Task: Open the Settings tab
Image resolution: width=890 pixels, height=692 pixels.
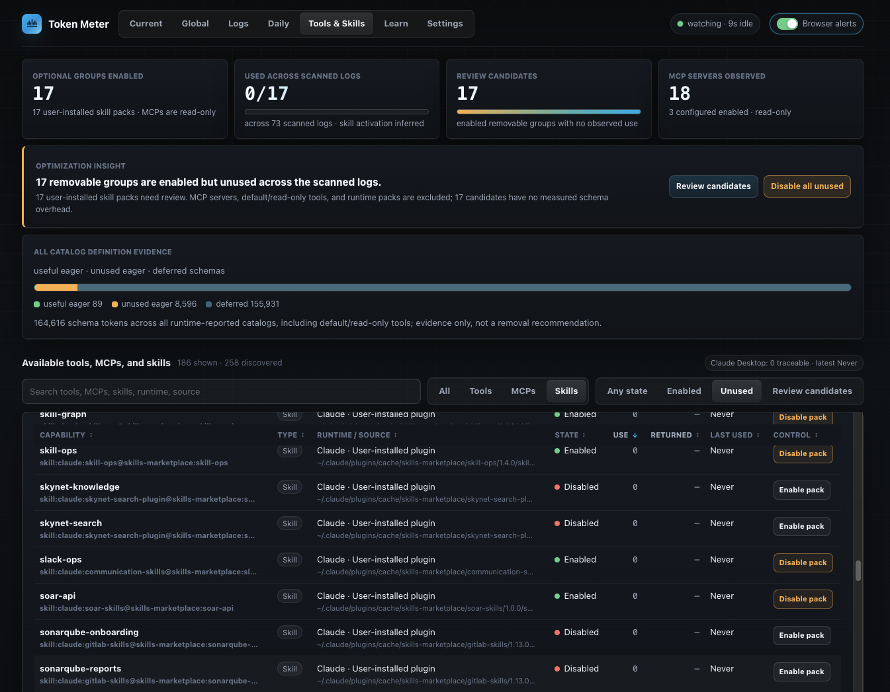Action: (445, 24)
